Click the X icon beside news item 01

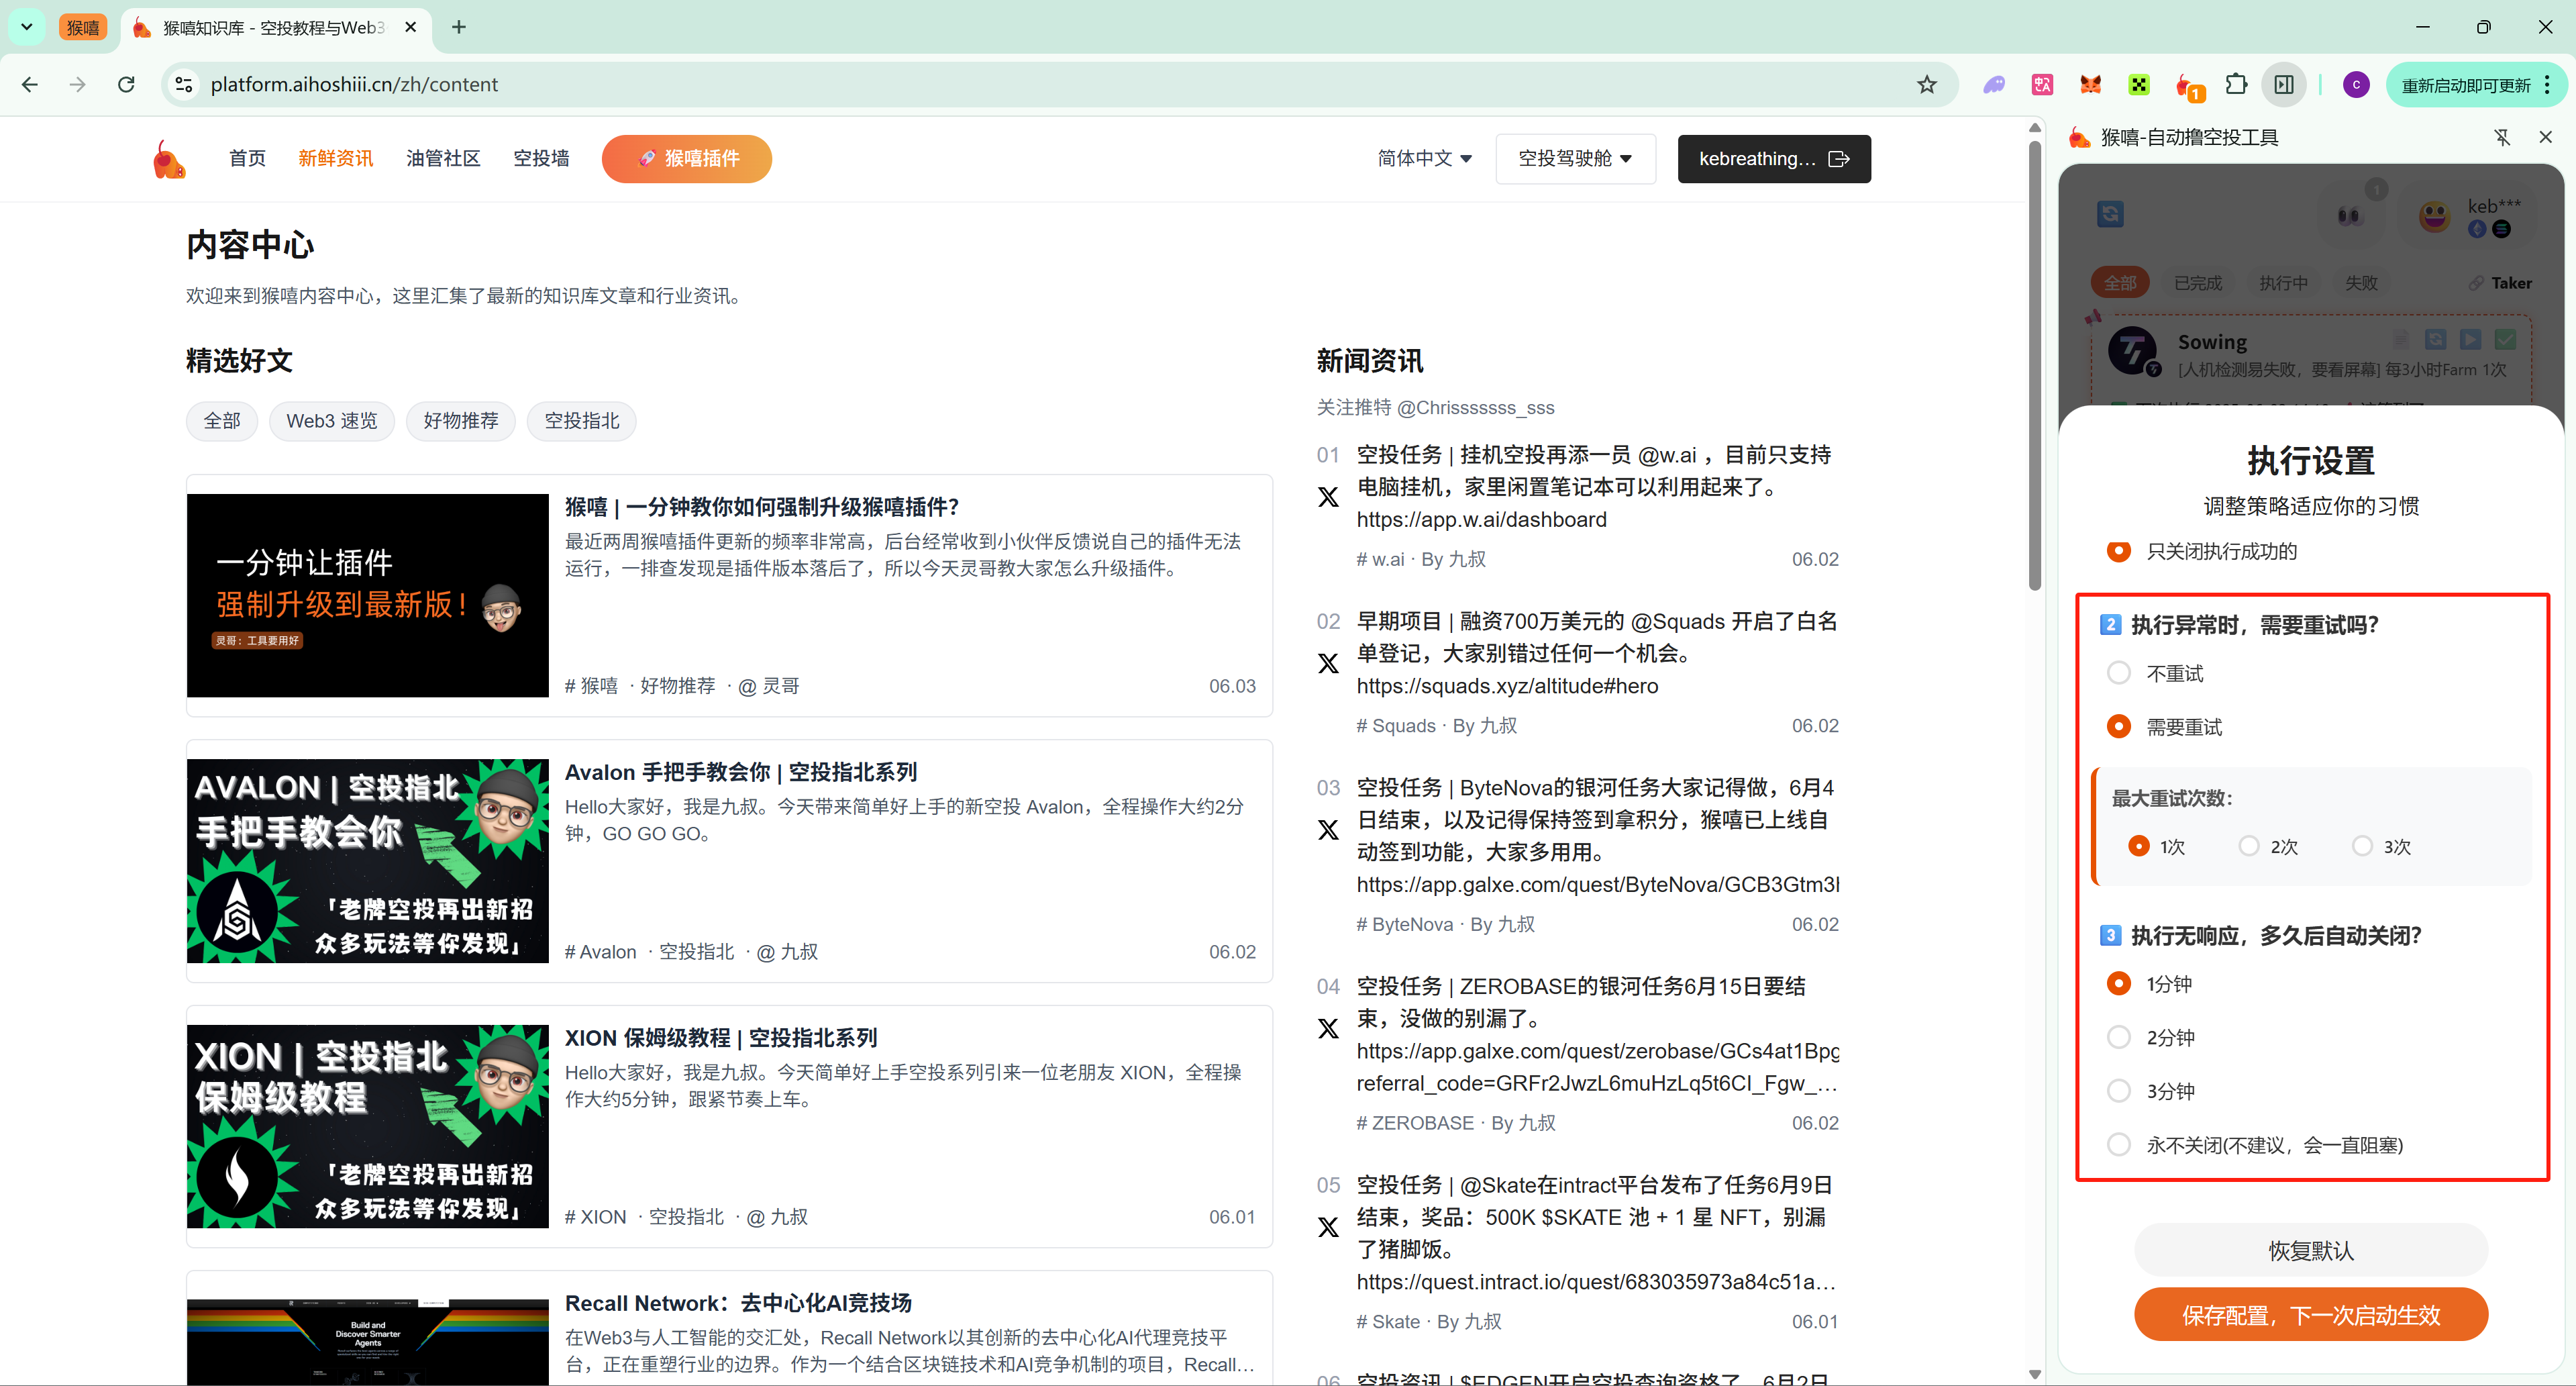coord(1328,497)
